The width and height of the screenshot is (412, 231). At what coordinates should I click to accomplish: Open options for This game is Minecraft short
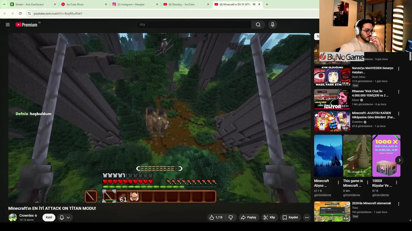367,182
